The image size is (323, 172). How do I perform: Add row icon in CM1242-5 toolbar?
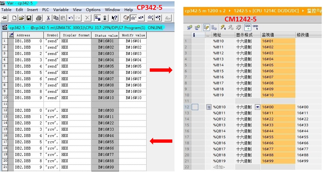[x=197, y=27]
